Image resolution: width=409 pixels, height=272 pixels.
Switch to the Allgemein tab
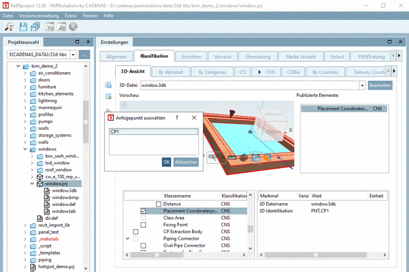[x=116, y=57]
